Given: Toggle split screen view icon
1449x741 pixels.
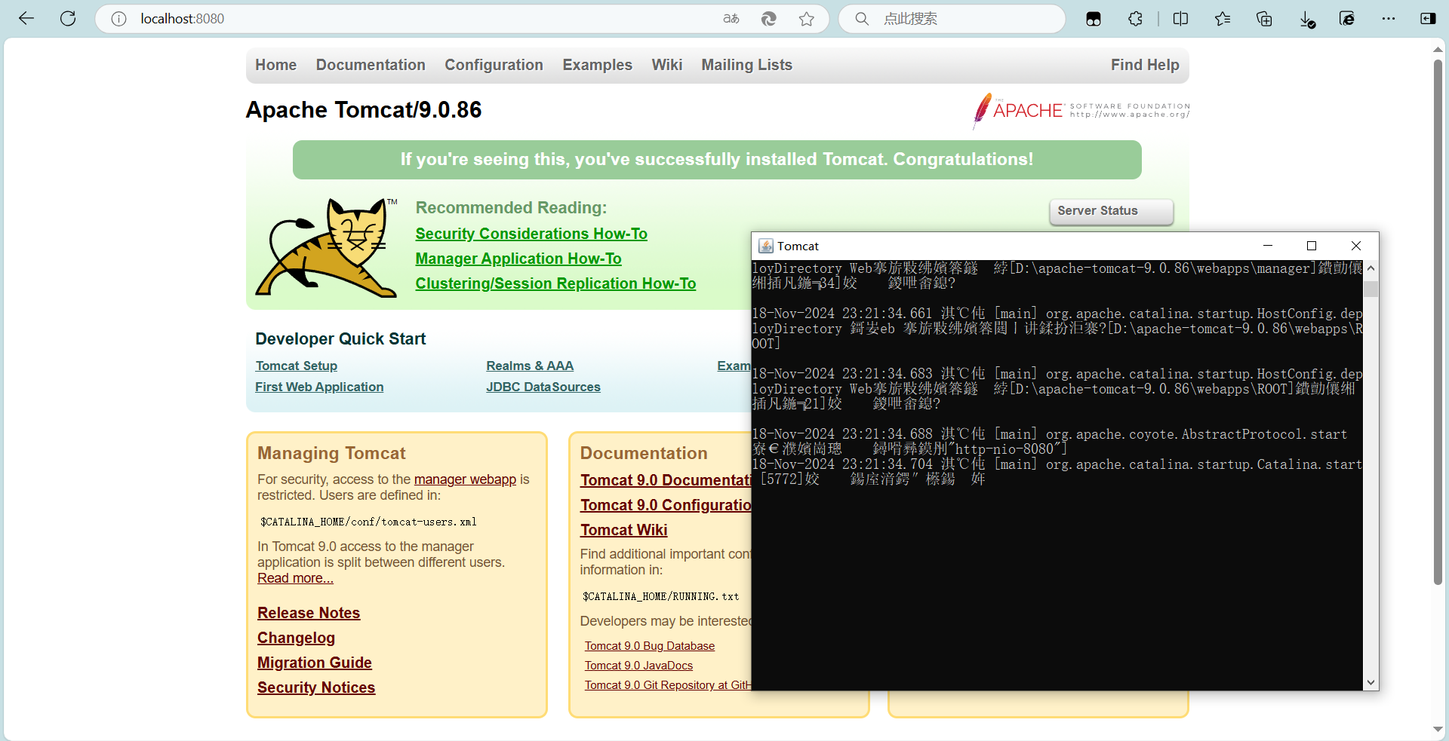Looking at the screenshot, I should click(x=1181, y=19).
